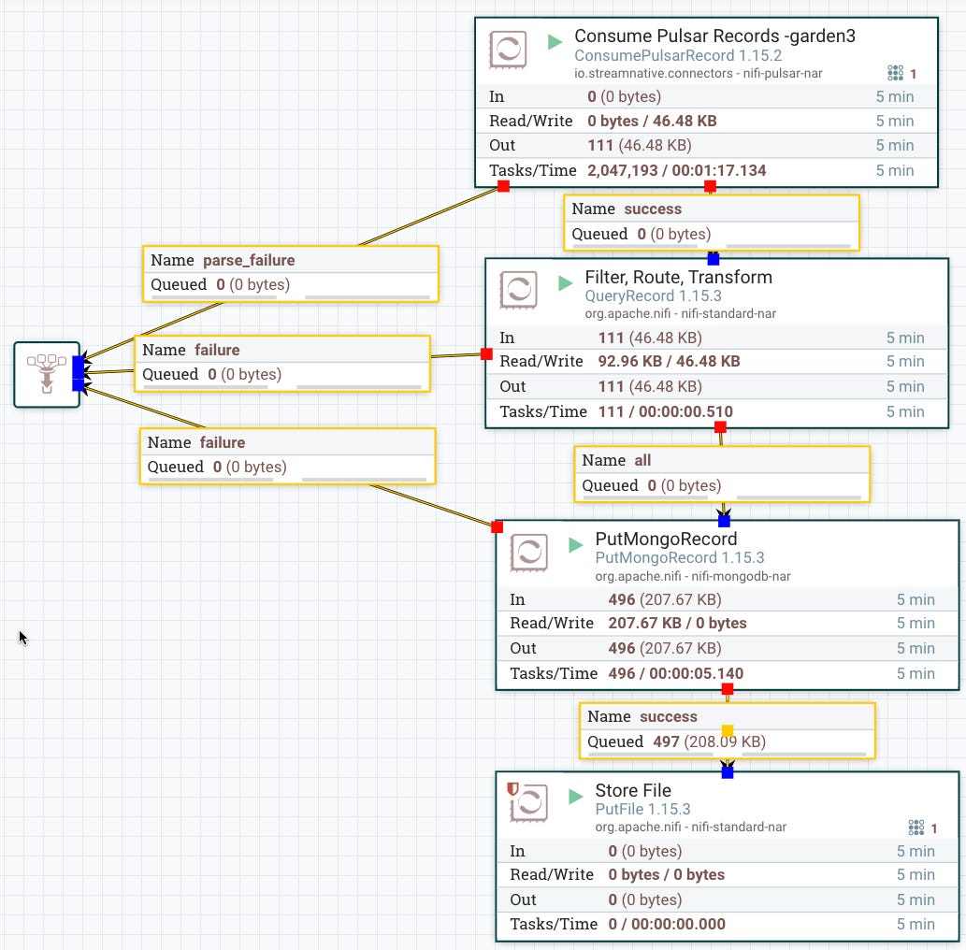
Task: Click the node count badge on Store File
Action: 916,828
